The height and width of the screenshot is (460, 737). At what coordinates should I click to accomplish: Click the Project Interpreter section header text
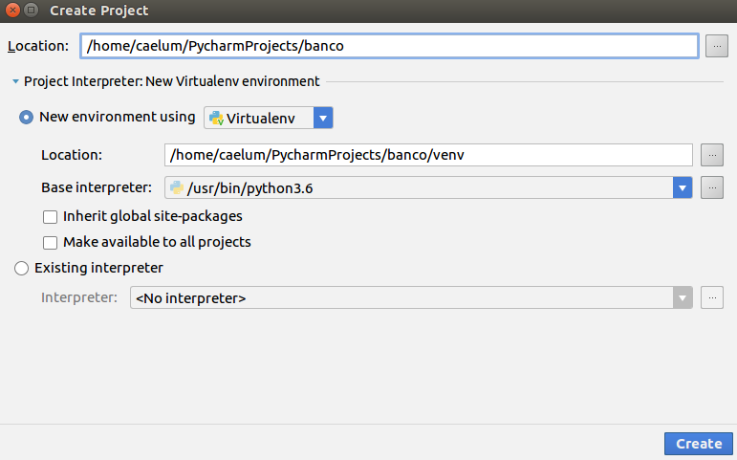[x=171, y=81]
